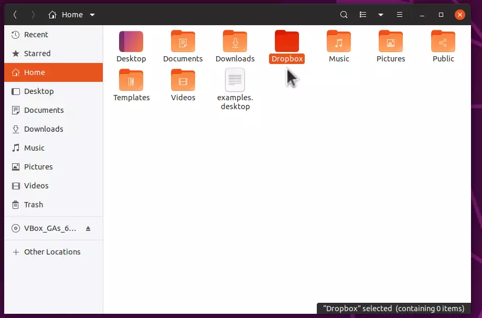The image size is (482, 318).
Task: Select the Downloads folder icon
Action: pyautogui.click(x=235, y=41)
